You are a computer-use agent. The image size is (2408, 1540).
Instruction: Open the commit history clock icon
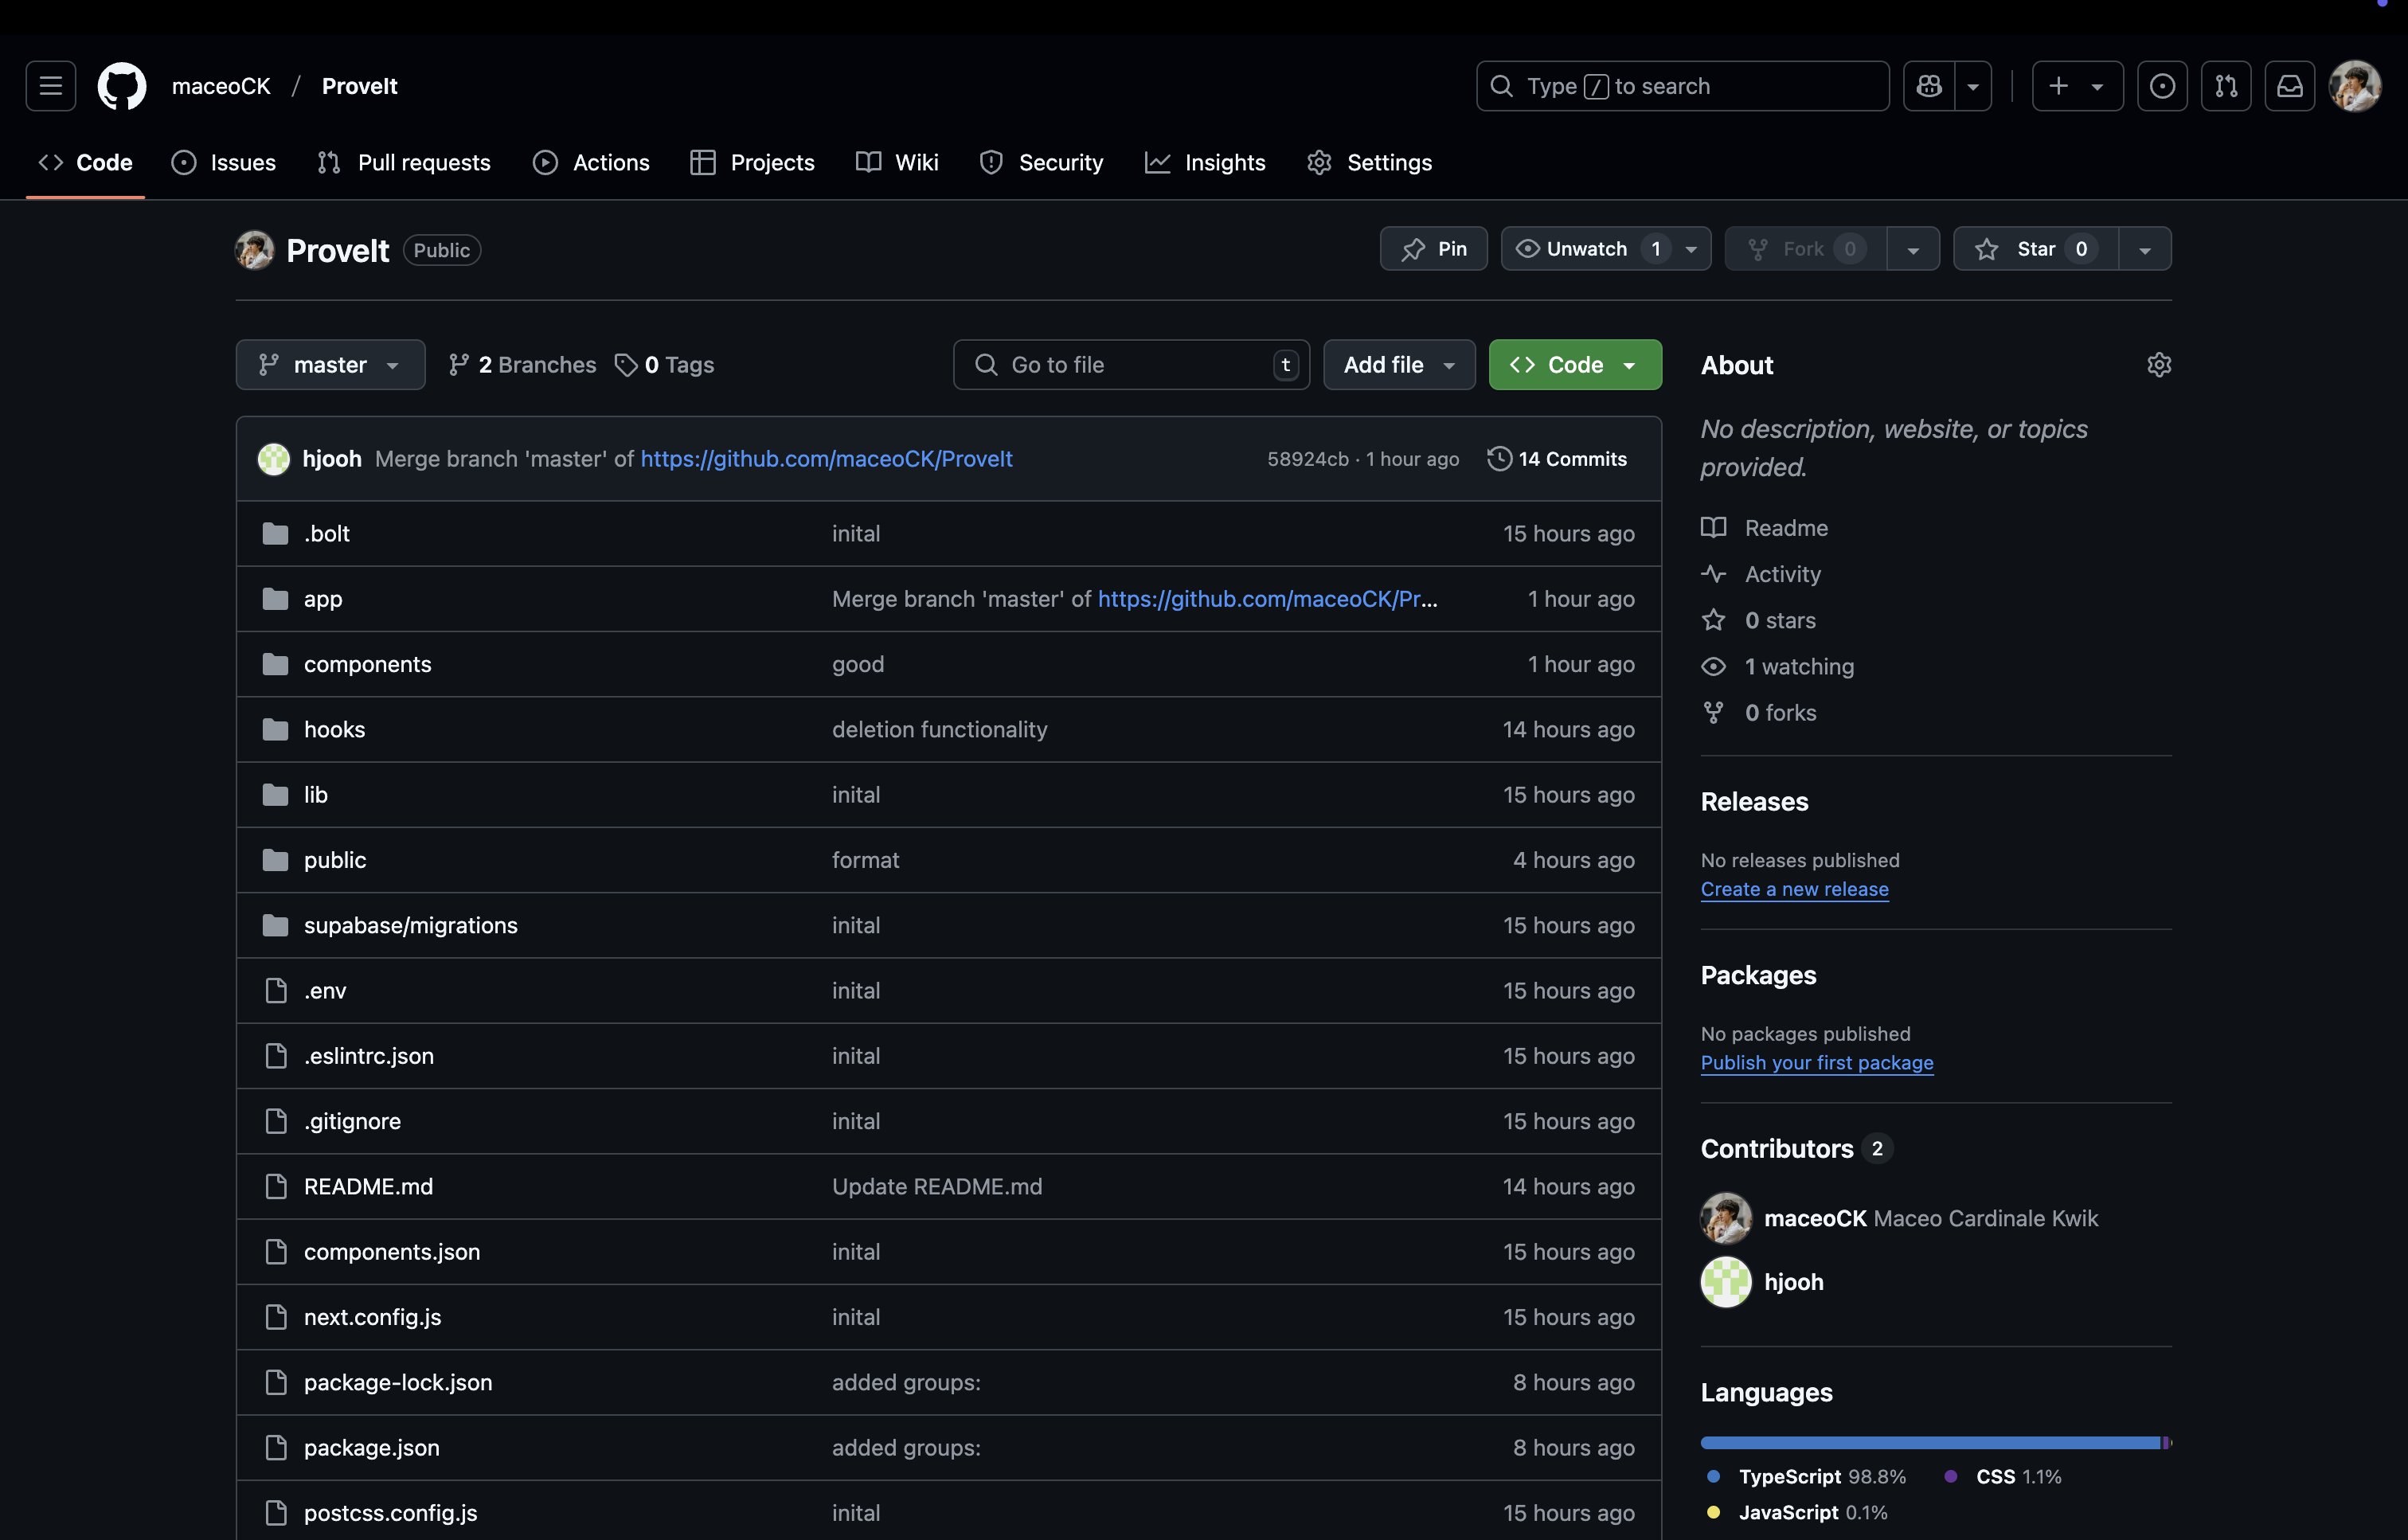click(x=1499, y=459)
